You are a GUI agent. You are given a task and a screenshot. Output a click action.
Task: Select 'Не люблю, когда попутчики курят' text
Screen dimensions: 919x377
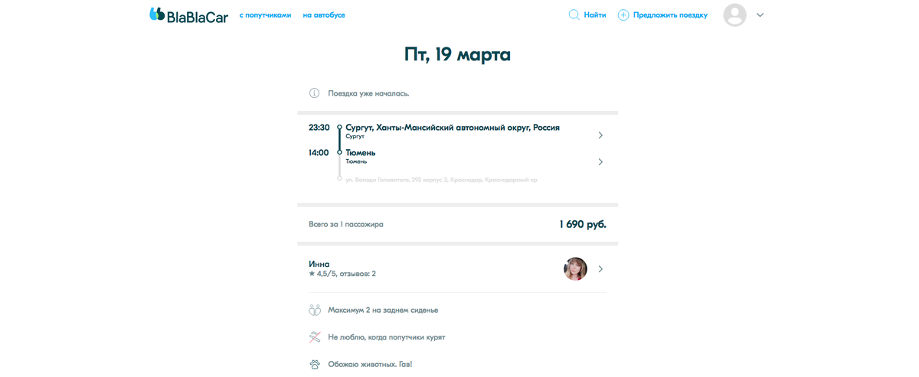[387, 337]
